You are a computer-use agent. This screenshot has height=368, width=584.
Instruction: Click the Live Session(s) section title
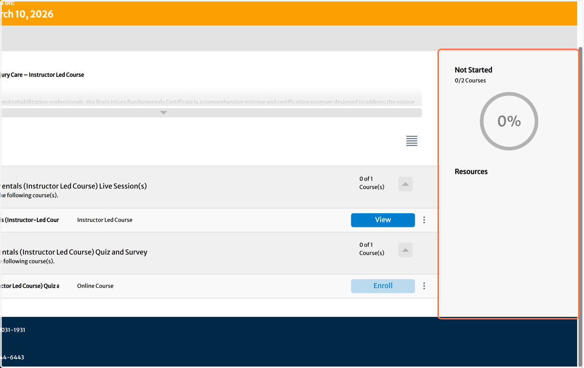click(x=73, y=186)
